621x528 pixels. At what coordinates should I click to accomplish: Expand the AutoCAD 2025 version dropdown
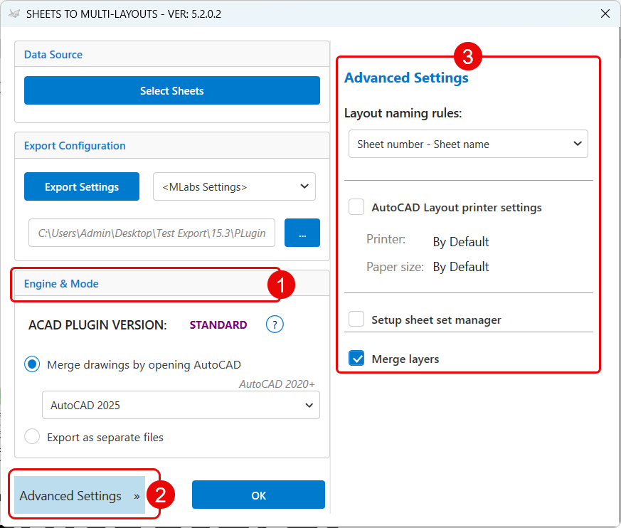[x=181, y=405]
